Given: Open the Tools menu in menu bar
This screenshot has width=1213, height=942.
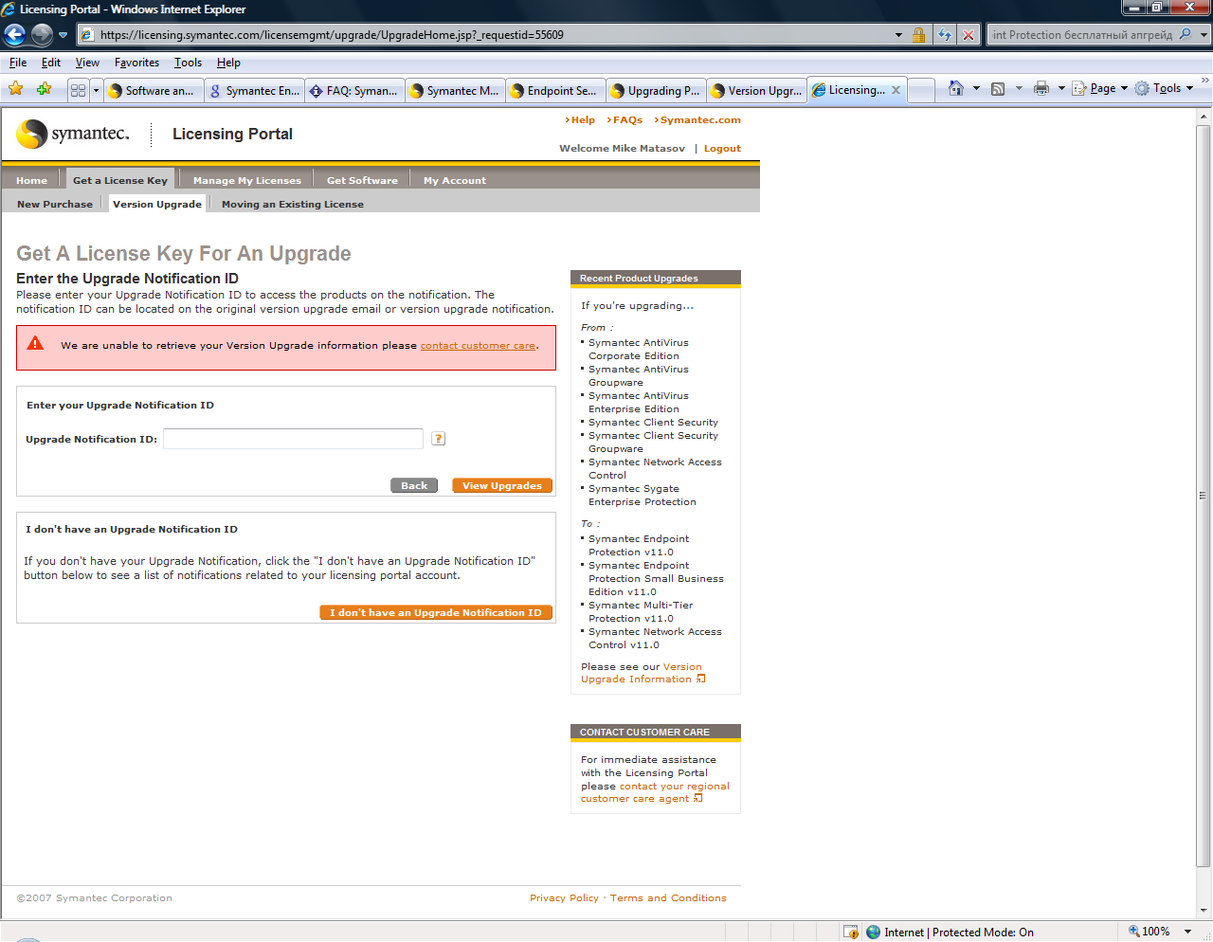Looking at the screenshot, I should pyautogui.click(x=188, y=63).
